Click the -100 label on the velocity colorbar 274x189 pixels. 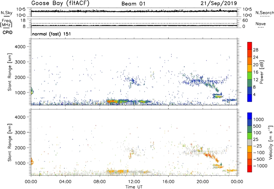click(259, 152)
